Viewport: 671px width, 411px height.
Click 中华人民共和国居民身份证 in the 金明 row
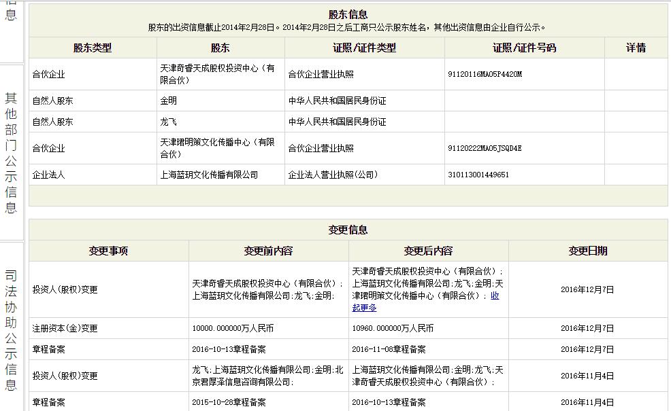(338, 101)
